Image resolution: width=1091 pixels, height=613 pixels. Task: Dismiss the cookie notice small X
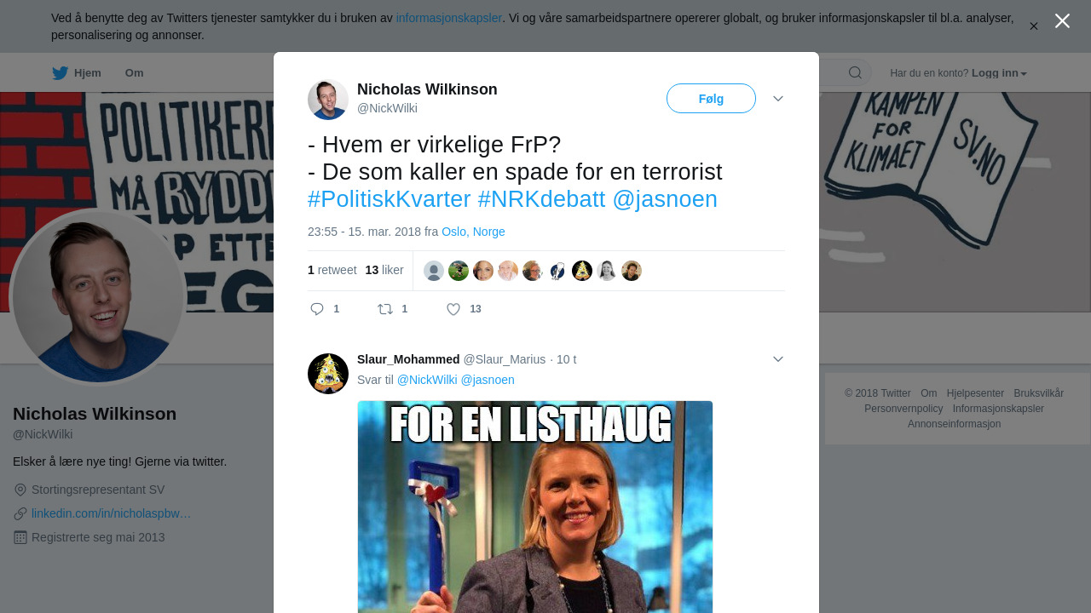[1033, 26]
